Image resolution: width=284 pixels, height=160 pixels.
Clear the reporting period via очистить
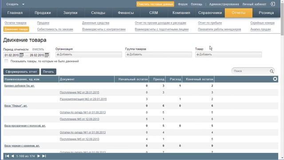pyautogui.click(x=38, y=49)
